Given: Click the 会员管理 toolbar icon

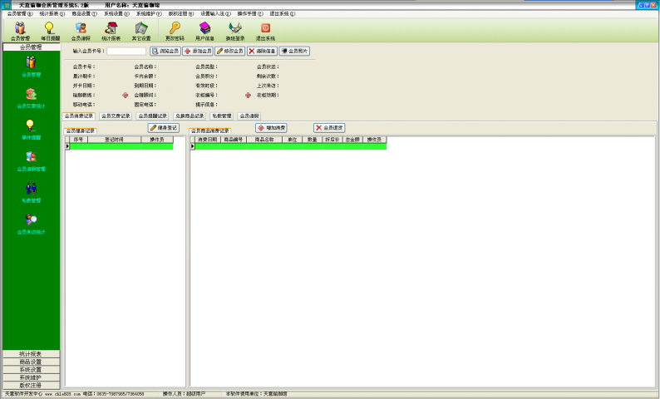Looking at the screenshot, I should (20, 31).
